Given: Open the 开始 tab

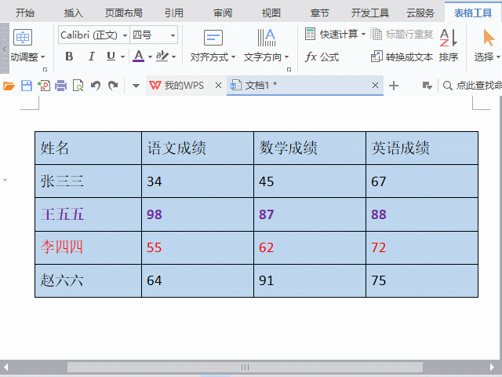Looking at the screenshot, I should (x=25, y=13).
